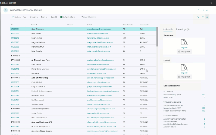Click the Mark McArthur name cell

pyautogui.click(x=38, y=47)
